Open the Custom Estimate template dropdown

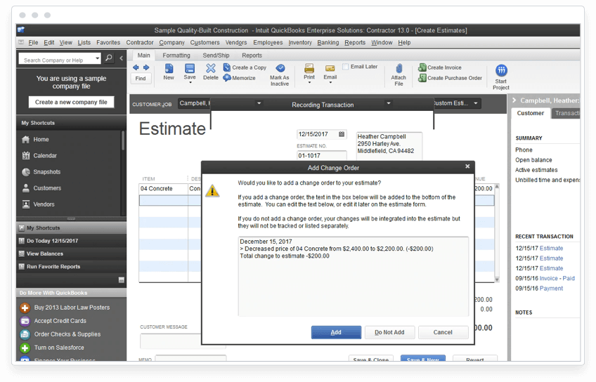pyautogui.click(x=476, y=103)
